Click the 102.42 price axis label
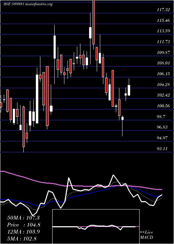This screenshot has height=244, width=174. click(163, 95)
